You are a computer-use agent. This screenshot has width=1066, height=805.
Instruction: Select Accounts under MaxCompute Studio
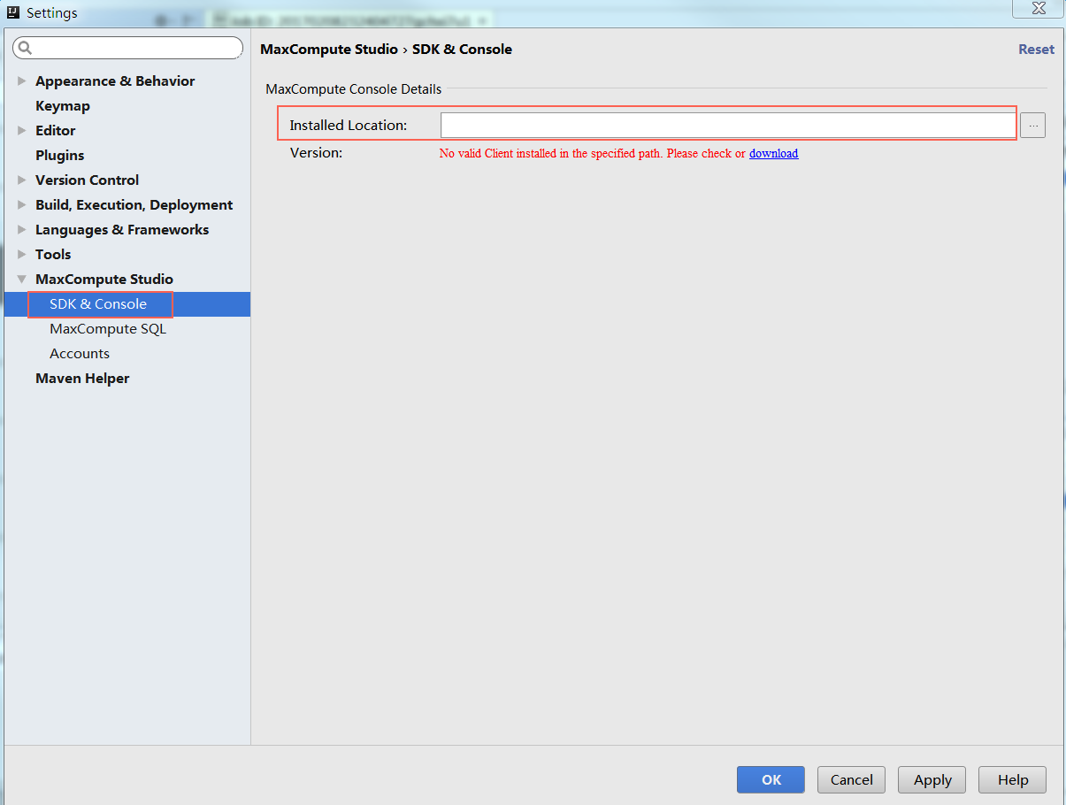point(80,354)
